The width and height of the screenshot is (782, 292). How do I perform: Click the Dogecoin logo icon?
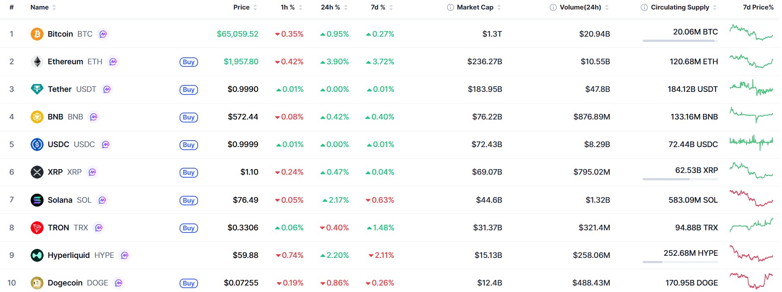pyautogui.click(x=37, y=283)
